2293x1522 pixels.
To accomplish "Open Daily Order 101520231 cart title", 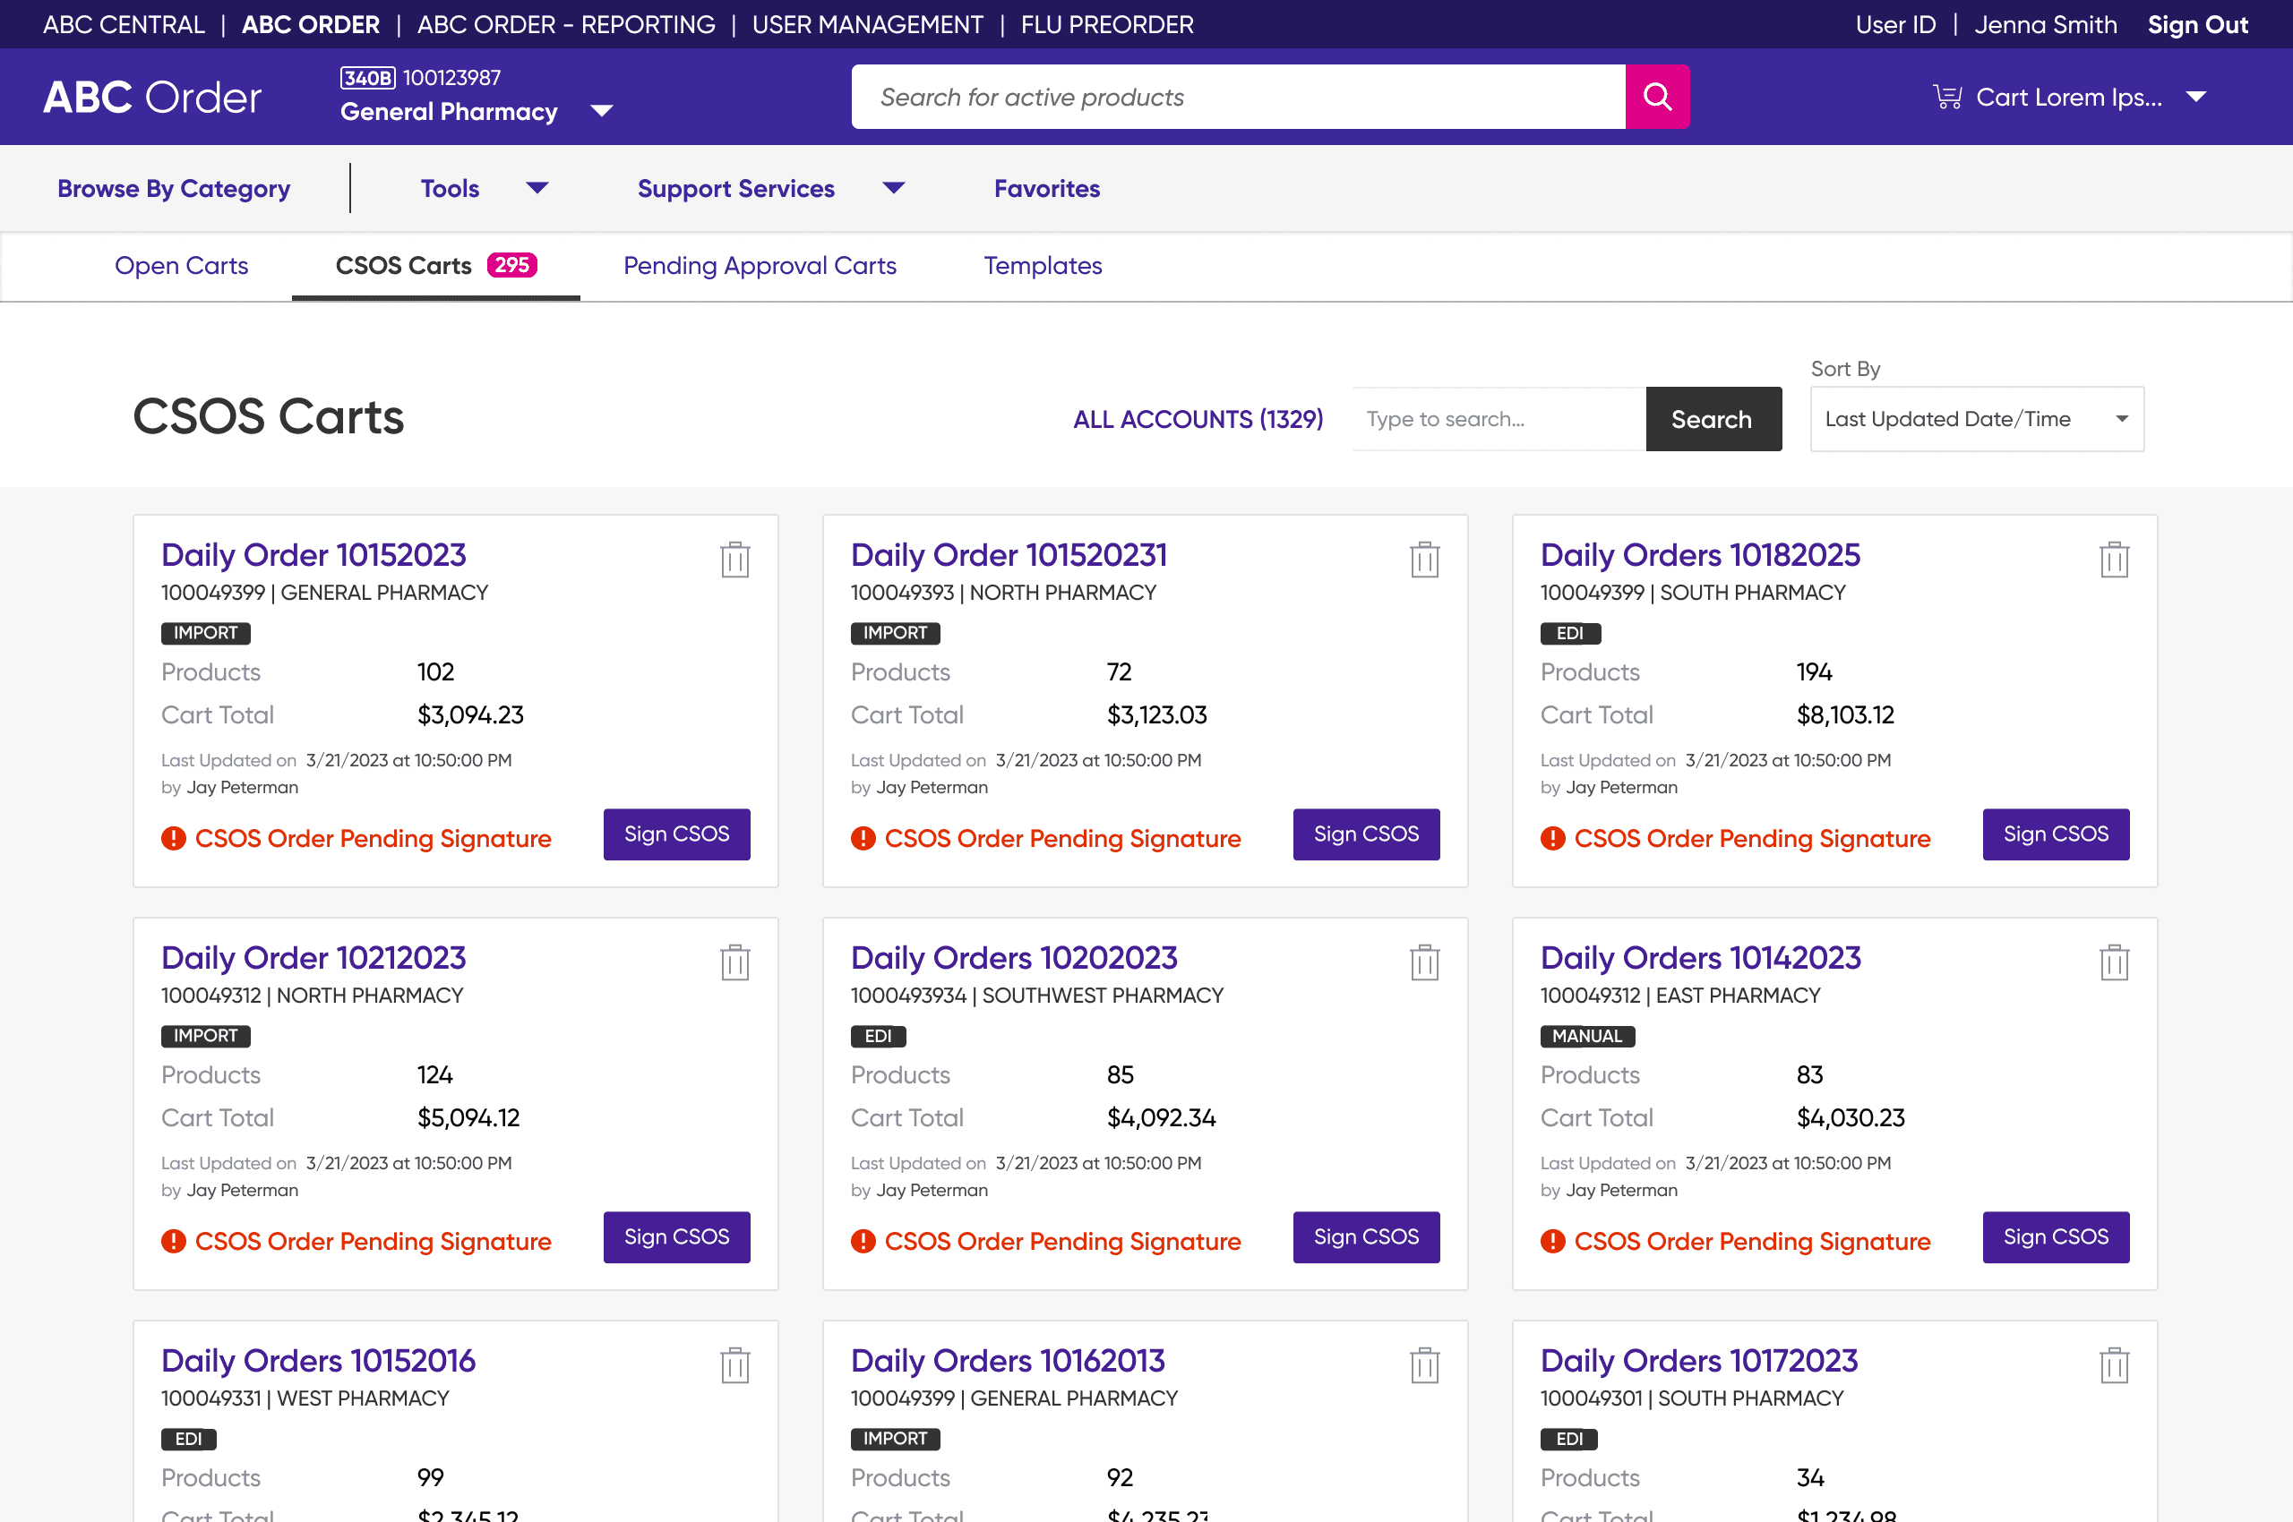I will [x=1009, y=555].
